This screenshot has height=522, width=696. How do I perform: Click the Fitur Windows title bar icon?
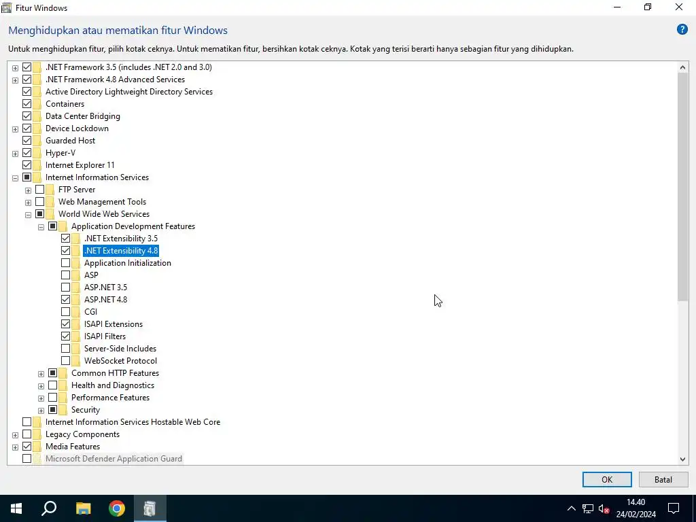7,7
